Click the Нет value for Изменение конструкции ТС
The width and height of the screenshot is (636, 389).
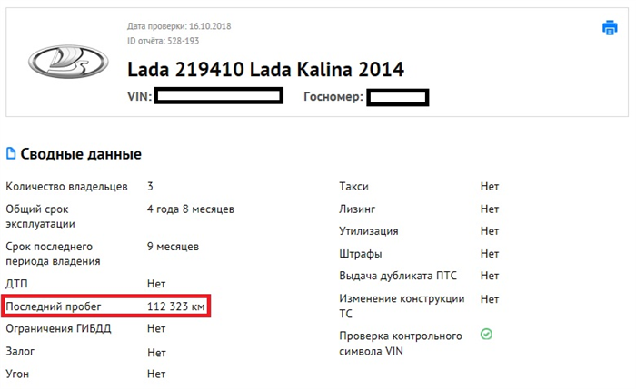point(490,298)
